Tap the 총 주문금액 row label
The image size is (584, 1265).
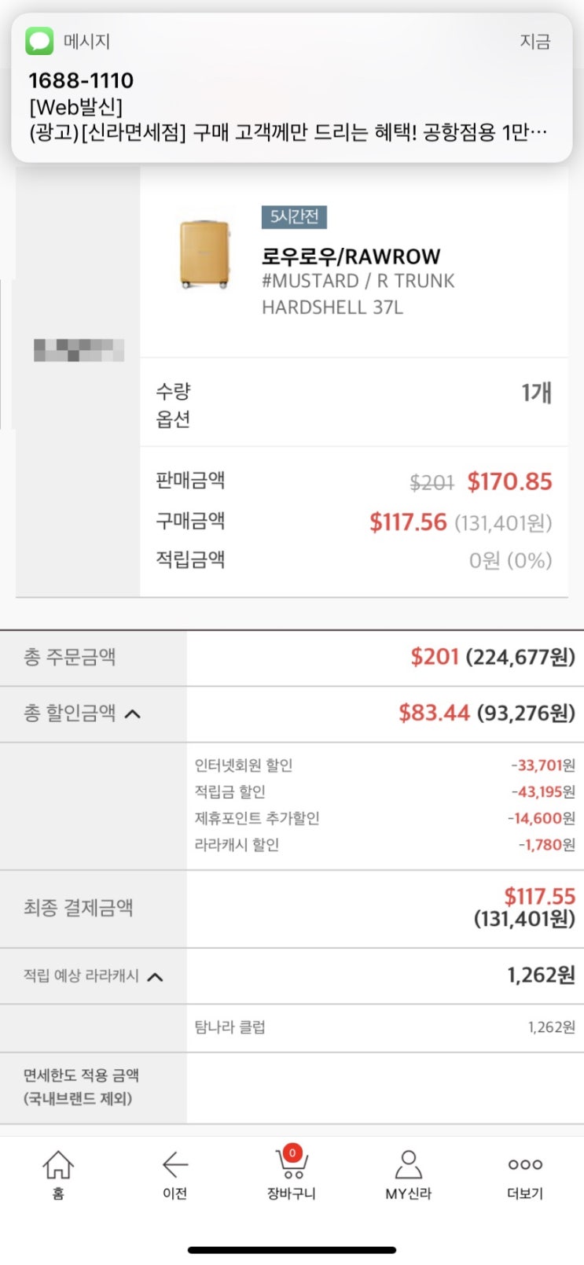click(69, 657)
